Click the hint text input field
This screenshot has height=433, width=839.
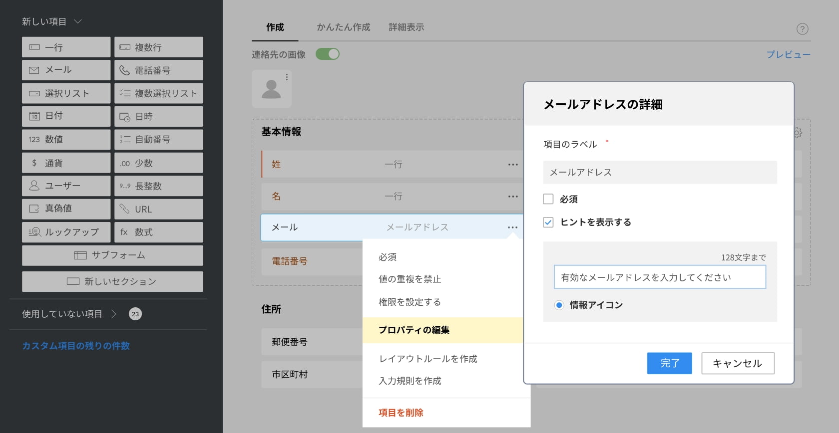tap(659, 277)
